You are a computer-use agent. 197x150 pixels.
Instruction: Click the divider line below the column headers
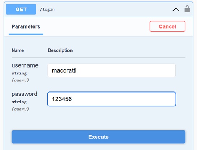[x=98, y=57]
